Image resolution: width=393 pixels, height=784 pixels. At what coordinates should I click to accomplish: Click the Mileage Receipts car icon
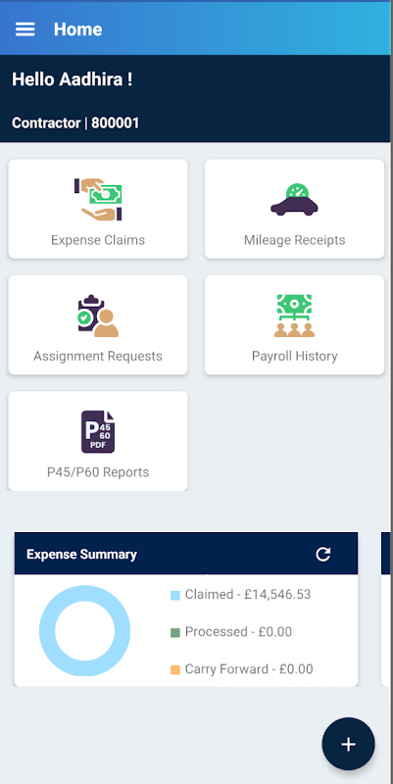(x=294, y=199)
